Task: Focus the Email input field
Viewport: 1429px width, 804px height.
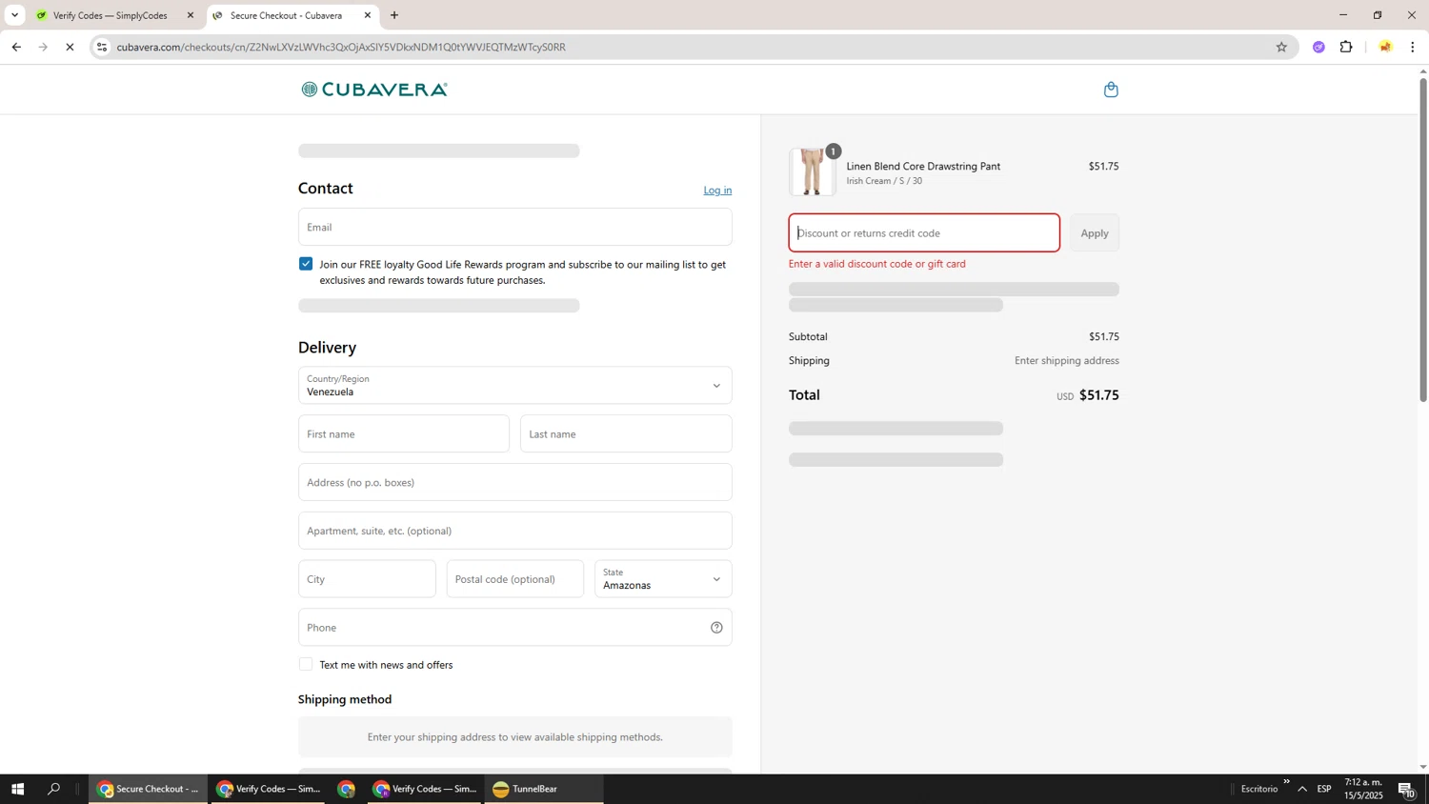Action: (514, 228)
